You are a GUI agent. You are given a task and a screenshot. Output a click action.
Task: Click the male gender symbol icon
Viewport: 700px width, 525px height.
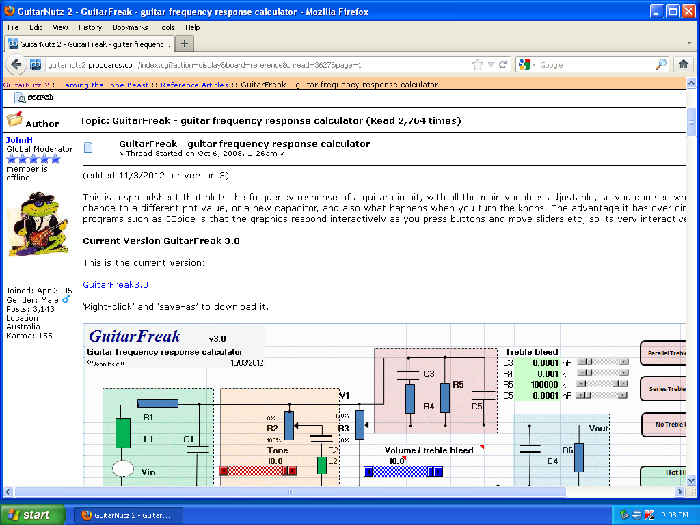tap(66, 299)
